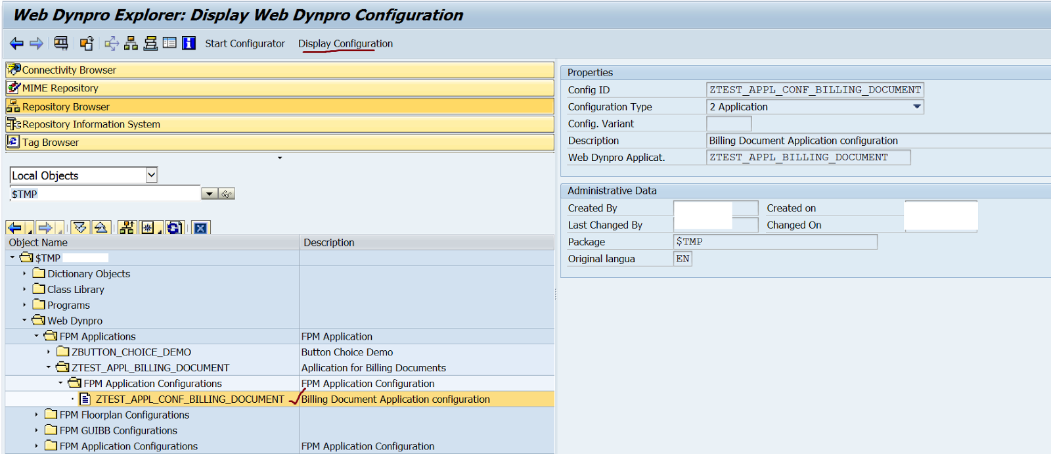The width and height of the screenshot is (1051, 454).
Task: Open the Repository Browser tab
Action: click(x=66, y=106)
